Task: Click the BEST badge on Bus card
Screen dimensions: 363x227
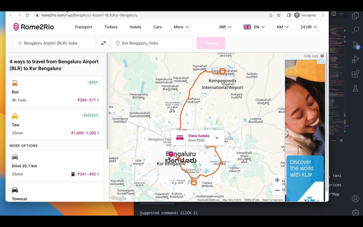Action: [93, 82]
